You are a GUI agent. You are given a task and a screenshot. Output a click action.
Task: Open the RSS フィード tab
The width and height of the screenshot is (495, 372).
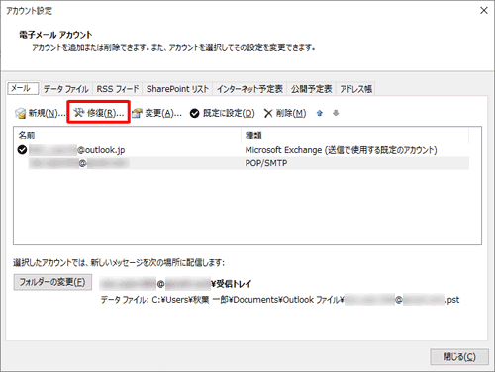(x=118, y=89)
